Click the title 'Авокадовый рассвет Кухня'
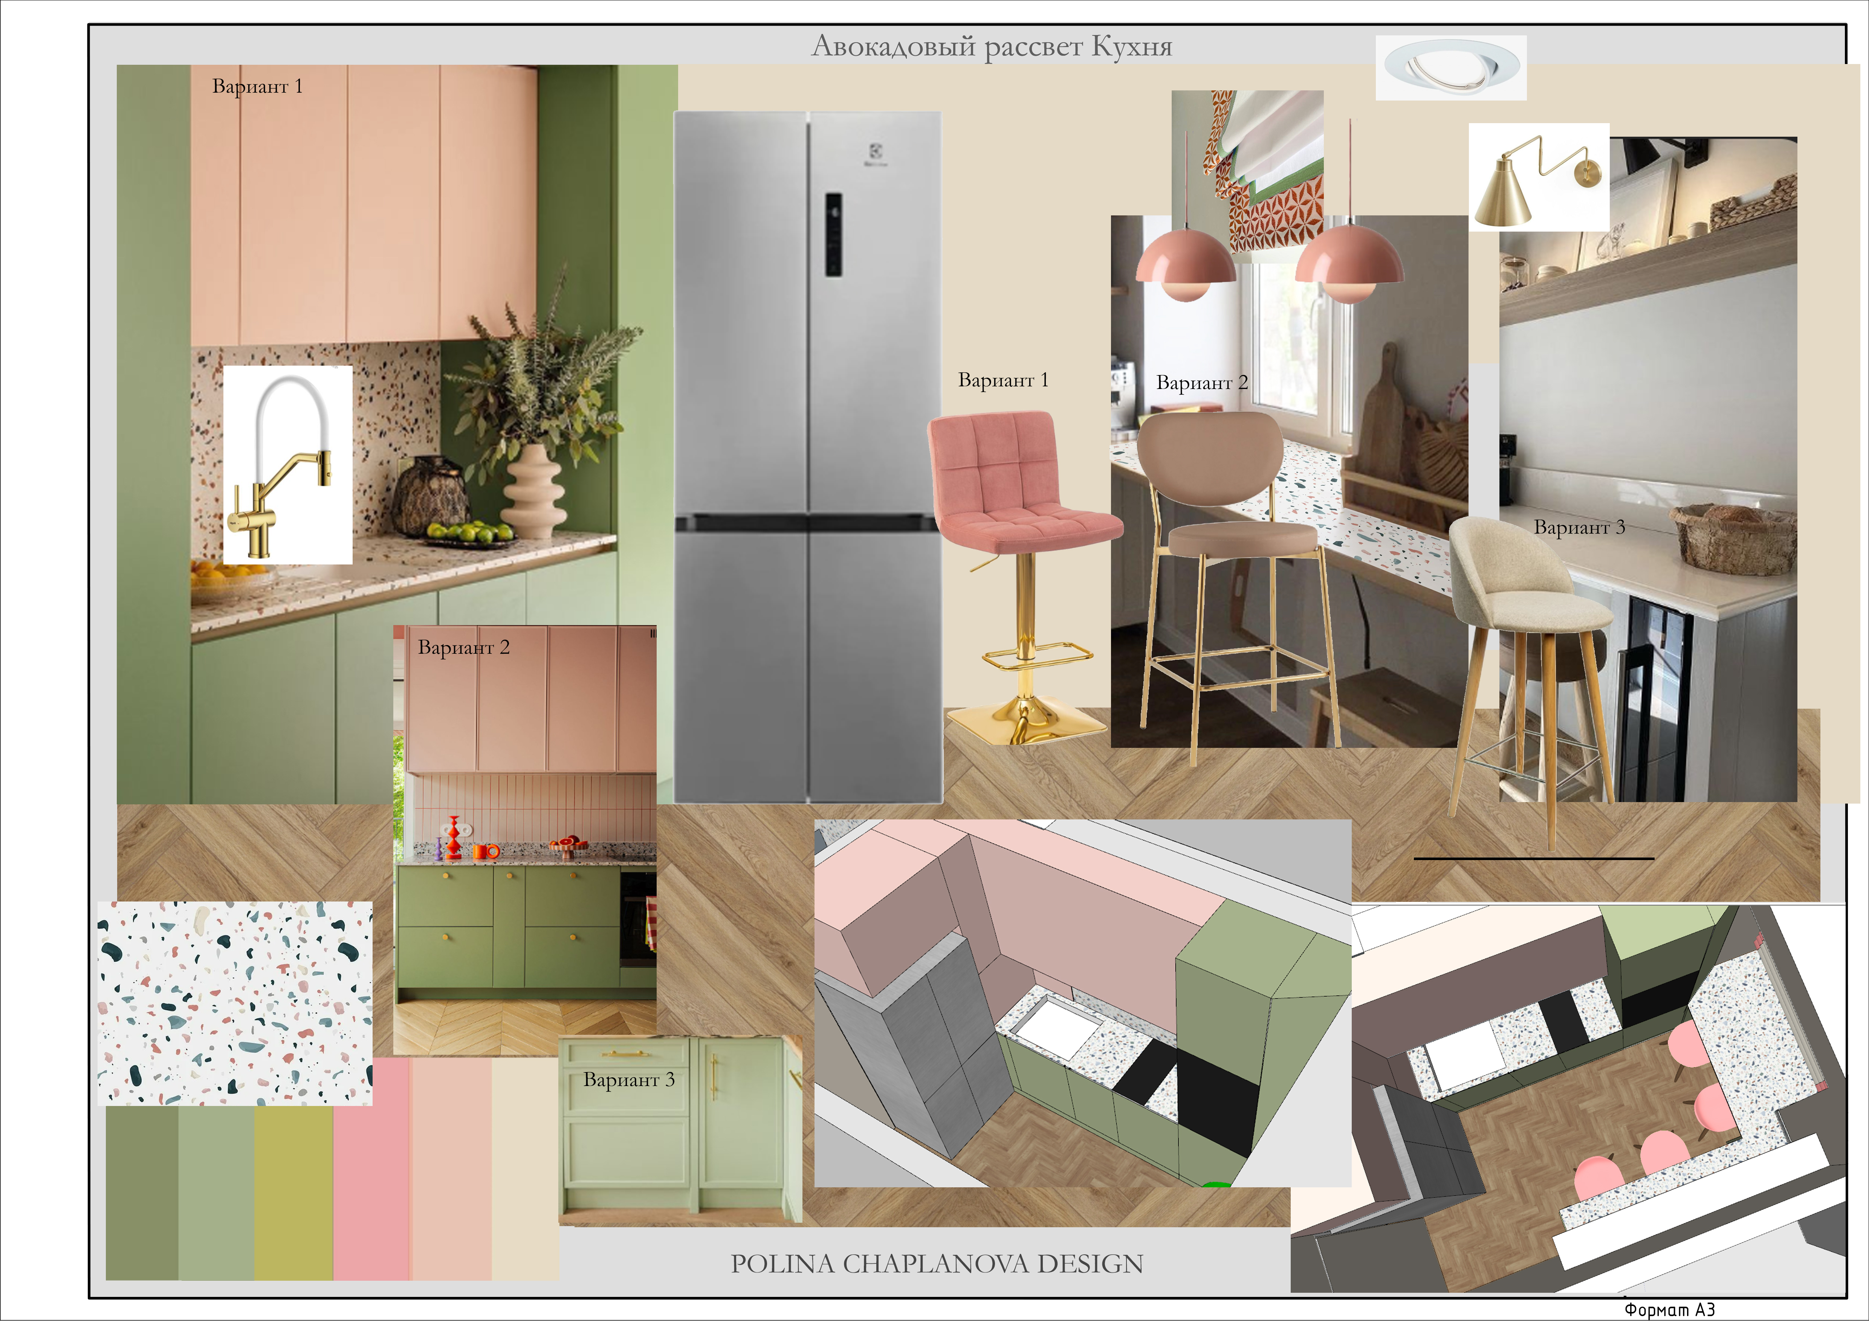 pos(992,46)
